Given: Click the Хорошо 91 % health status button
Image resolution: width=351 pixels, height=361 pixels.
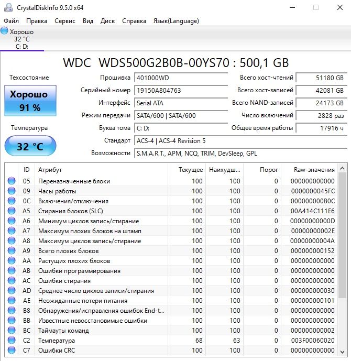Looking at the screenshot, I should 30,101.
